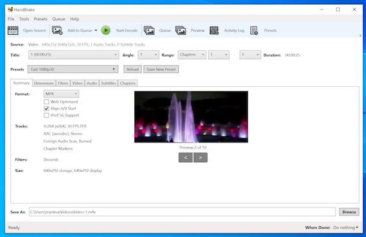Viewport: 366px width, 237px height.
Task: Uncheck Align A/V Start checkbox
Action: pos(46,108)
